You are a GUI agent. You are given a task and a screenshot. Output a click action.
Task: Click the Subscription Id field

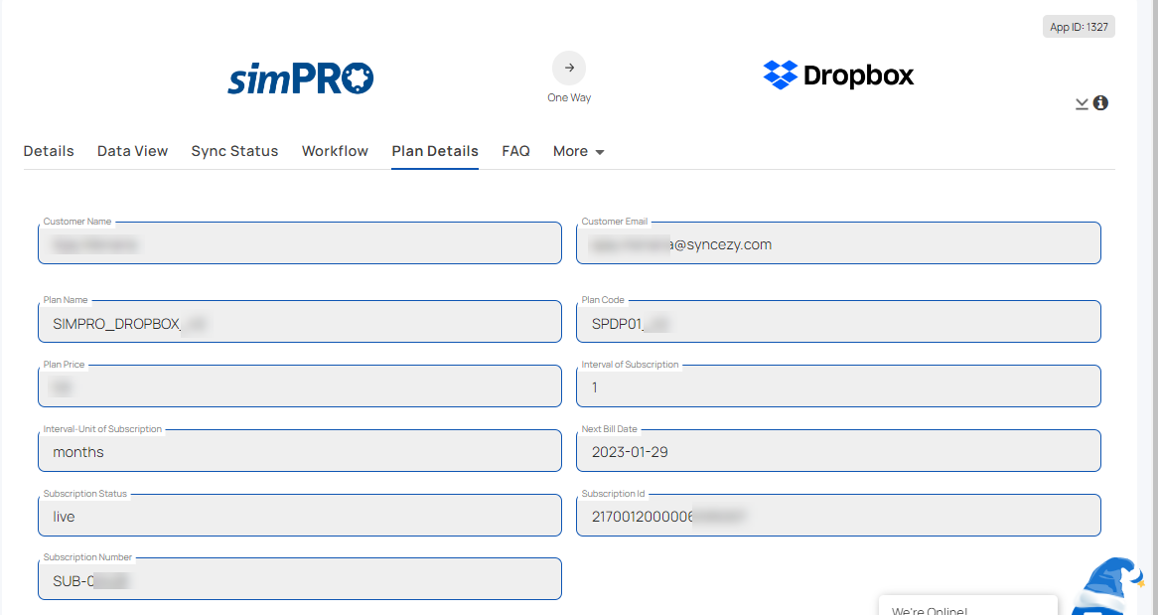(838, 516)
